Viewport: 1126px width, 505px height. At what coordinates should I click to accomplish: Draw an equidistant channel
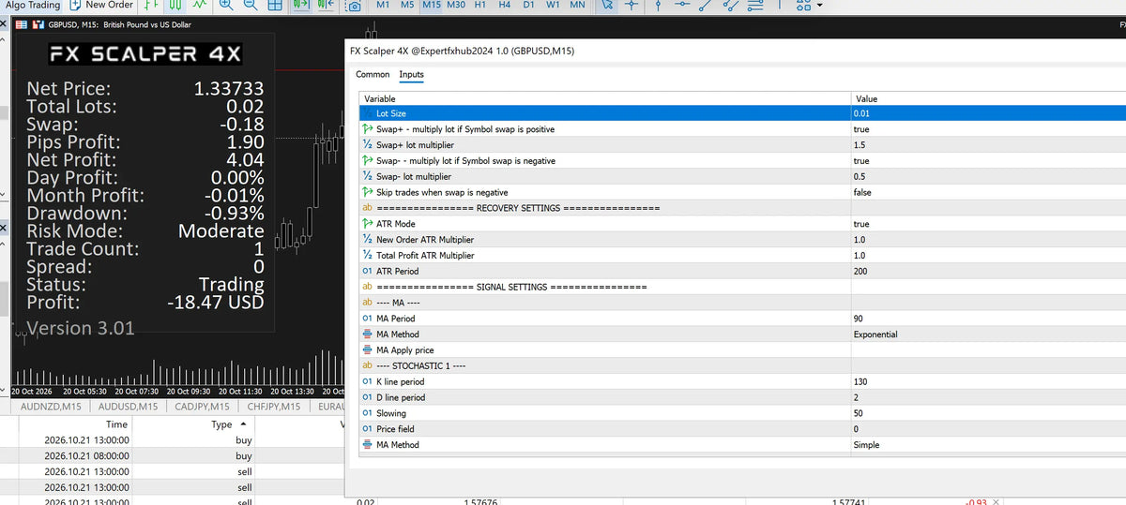click(731, 6)
